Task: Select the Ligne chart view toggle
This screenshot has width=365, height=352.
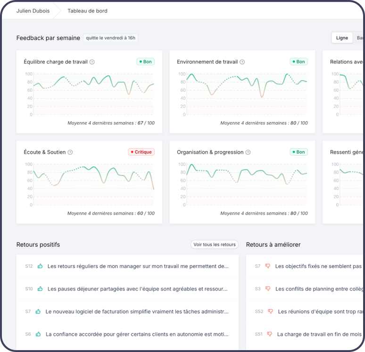Action: [342, 38]
